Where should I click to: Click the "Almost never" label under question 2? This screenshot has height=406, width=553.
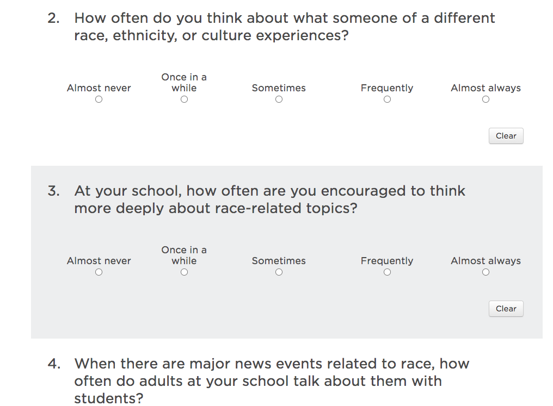[99, 88]
